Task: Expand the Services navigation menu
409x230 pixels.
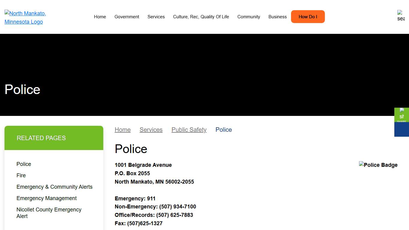Action: coord(156,17)
